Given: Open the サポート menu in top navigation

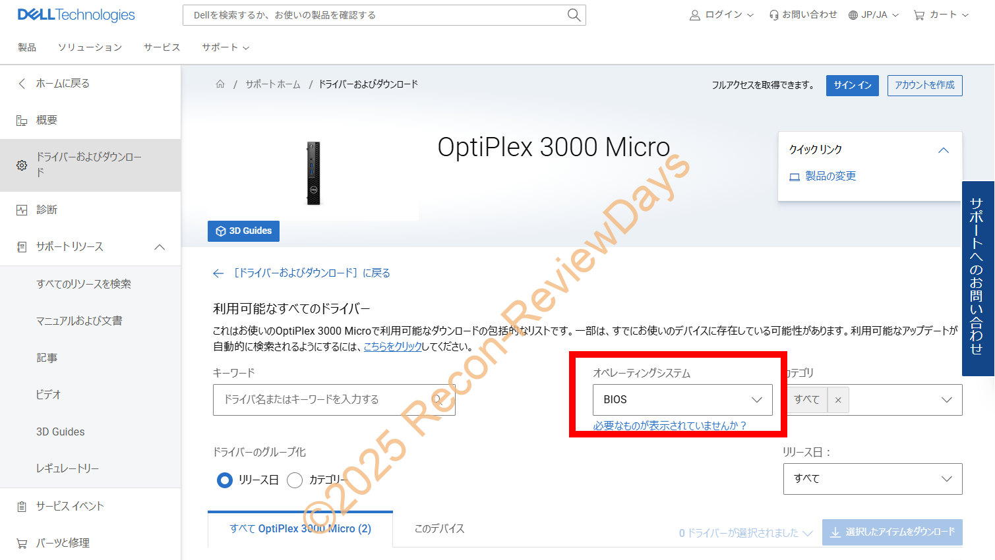Looking at the screenshot, I should [x=226, y=47].
